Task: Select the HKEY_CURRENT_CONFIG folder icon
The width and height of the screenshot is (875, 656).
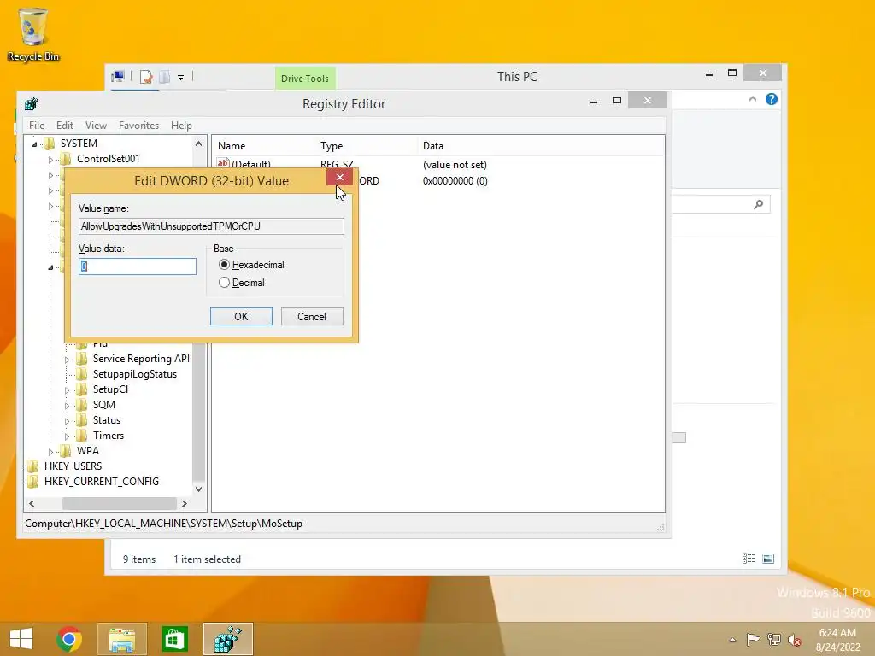Action: [x=33, y=482]
